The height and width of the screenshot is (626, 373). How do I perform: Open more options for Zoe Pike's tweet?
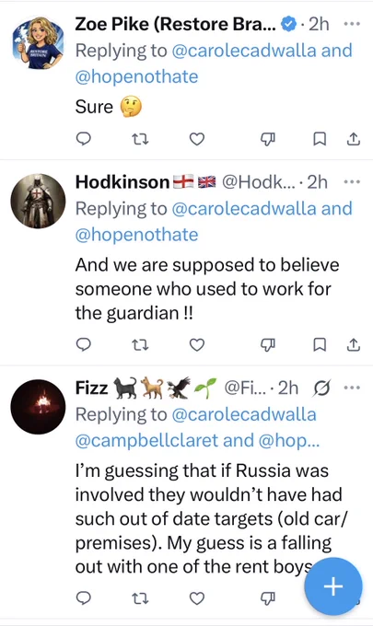click(352, 24)
